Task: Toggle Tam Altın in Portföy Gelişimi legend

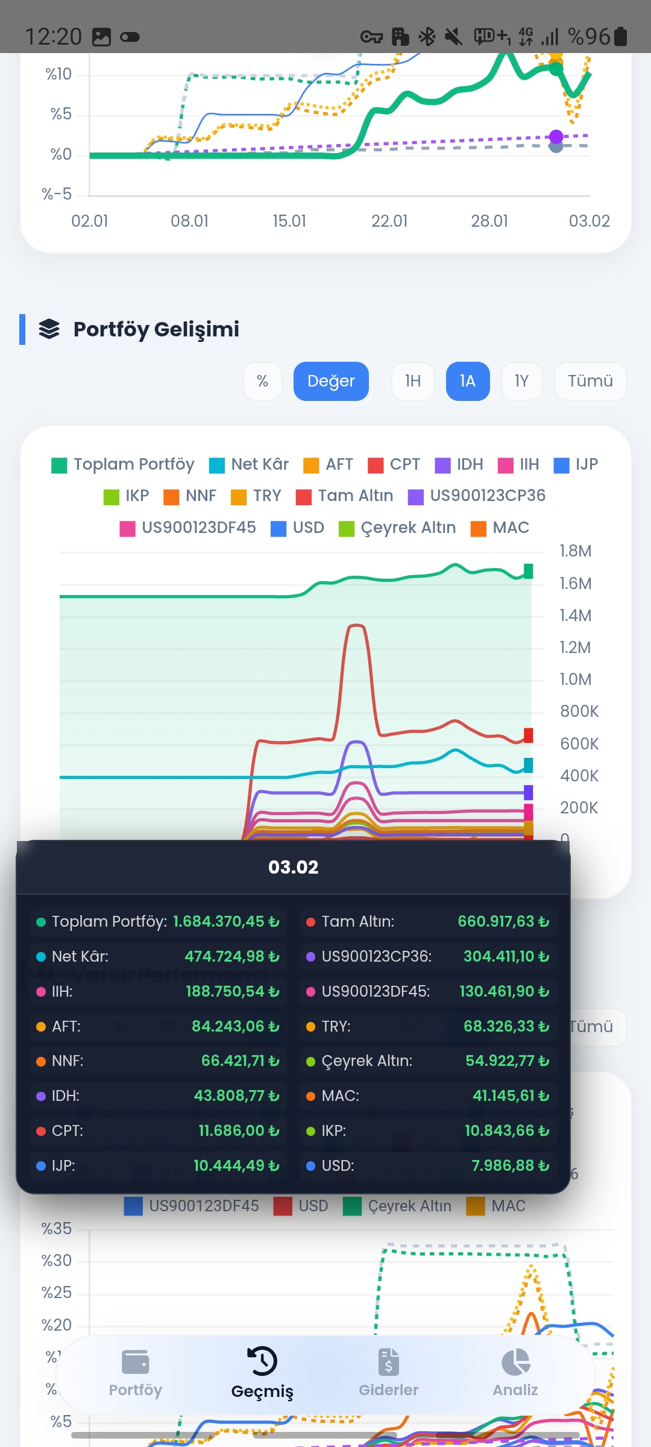Action: pyautogui.click(x=345, y=496)
